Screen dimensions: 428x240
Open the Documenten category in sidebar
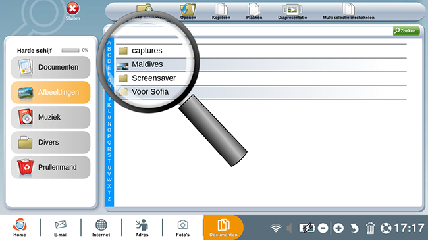pos(51,67)
